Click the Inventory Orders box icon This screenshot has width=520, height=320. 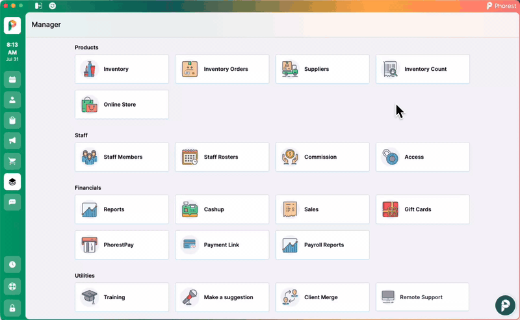190,69
